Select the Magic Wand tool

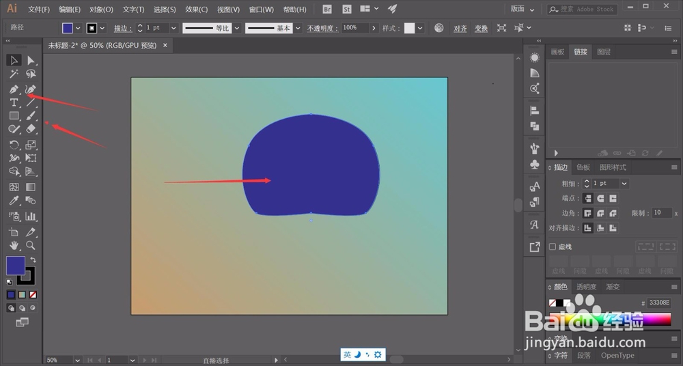click(x=14, y=74)
